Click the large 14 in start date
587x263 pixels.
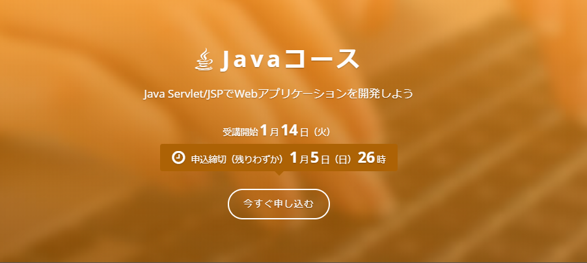tap(290, 131)
